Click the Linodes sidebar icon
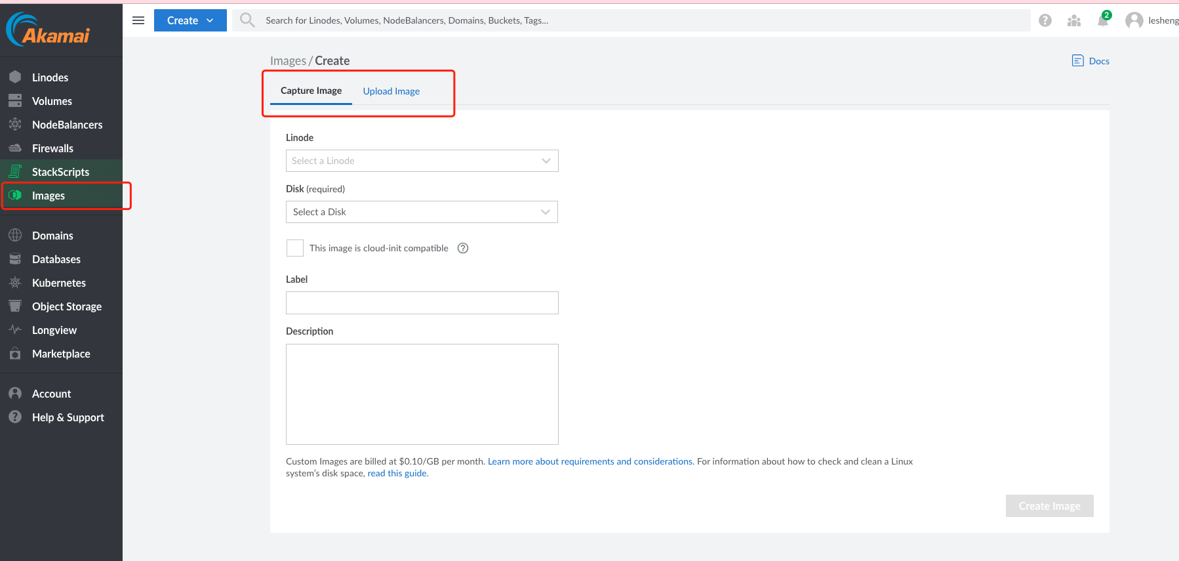The width and height of the screenshot is (1179, 561). pos(15,77)
